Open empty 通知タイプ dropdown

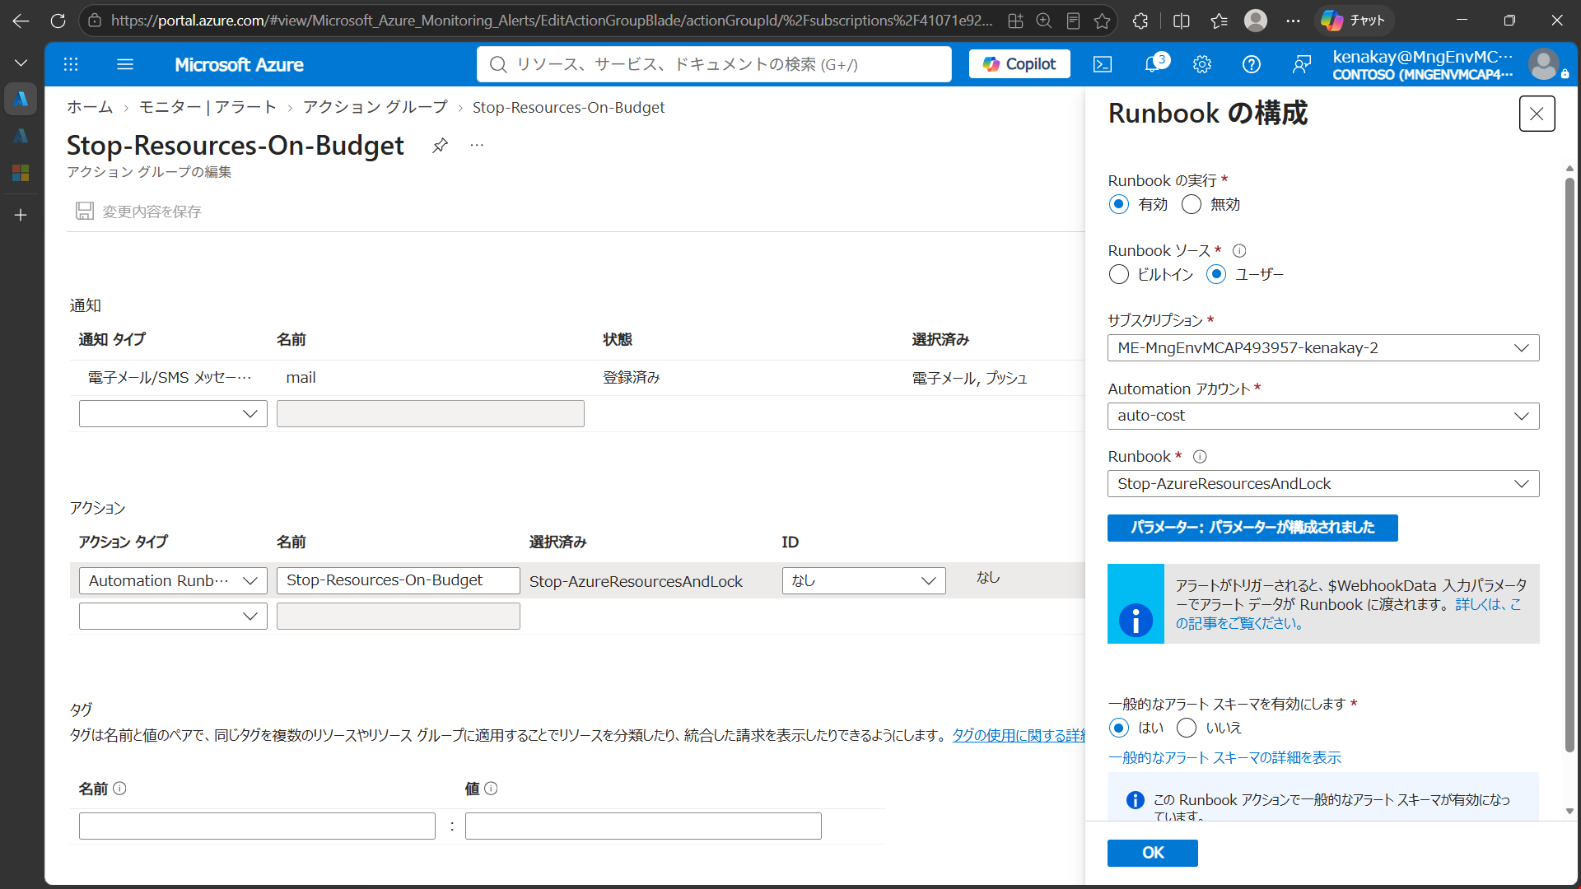click(x=173, y=414)
